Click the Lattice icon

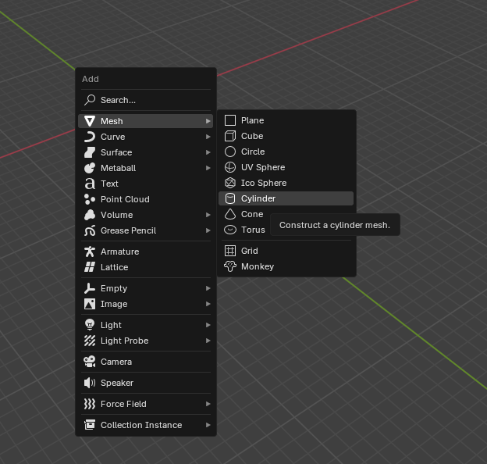(x=90, y=267)
